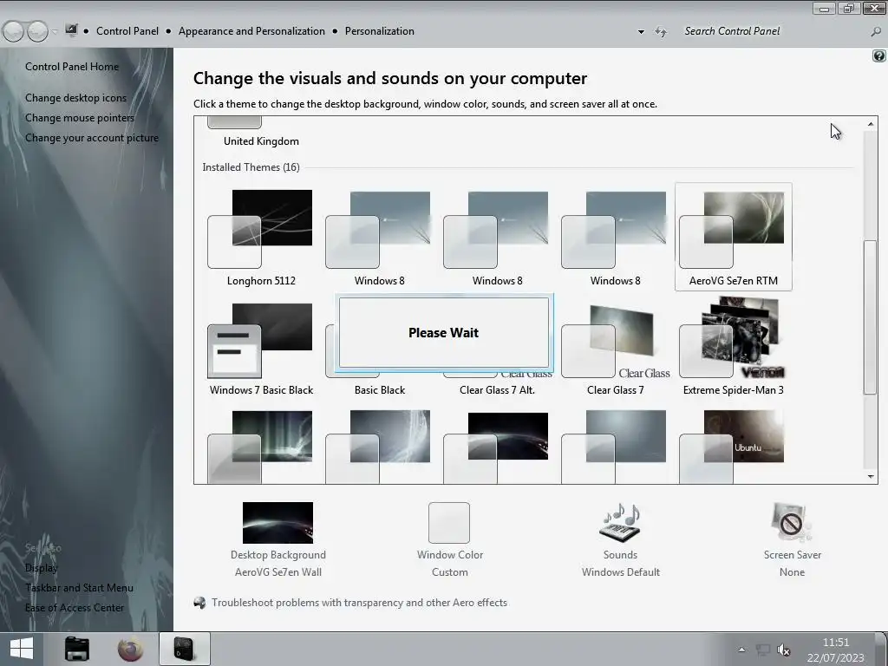Click the Forward navigation button
The height and width of the screenshot is (666, 888).
37,31
